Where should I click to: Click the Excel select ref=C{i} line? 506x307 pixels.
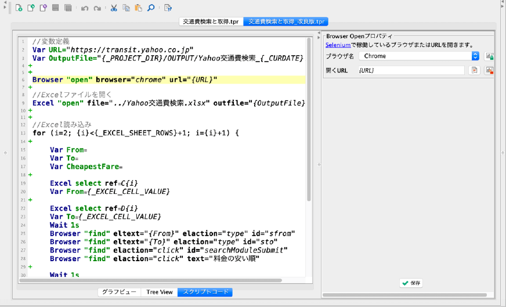click(94, 183)
